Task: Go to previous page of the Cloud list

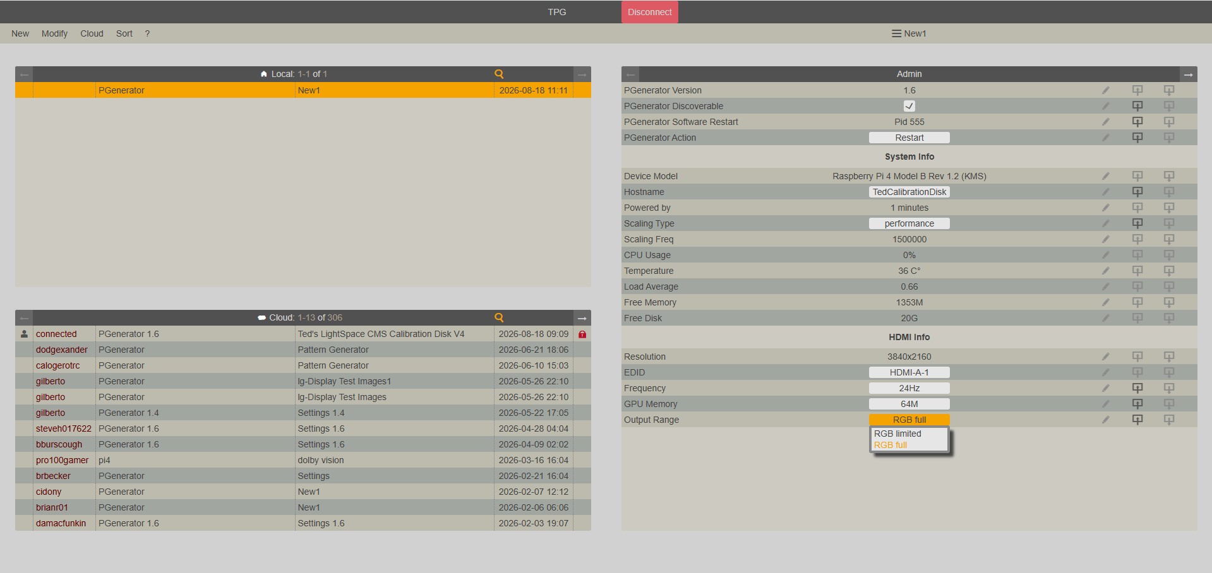Action: click(x=24, y=318)
